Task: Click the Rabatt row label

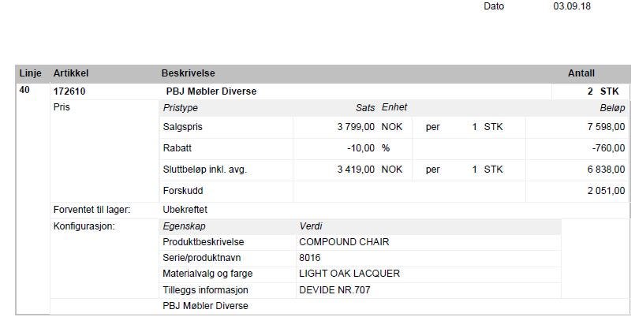Action: [x=177, y=148]
